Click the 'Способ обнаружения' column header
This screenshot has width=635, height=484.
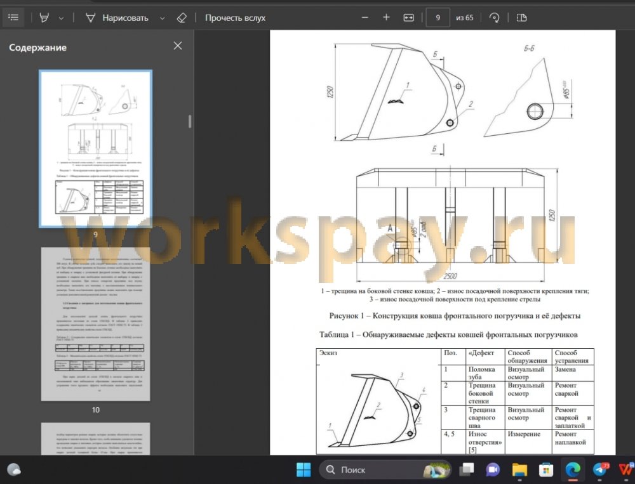528,357
